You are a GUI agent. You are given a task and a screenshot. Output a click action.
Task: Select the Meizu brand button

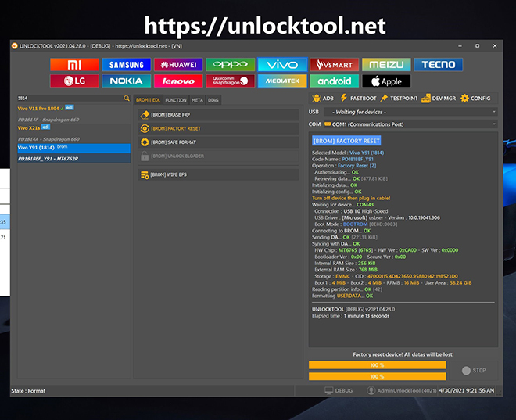coord(386,64)
